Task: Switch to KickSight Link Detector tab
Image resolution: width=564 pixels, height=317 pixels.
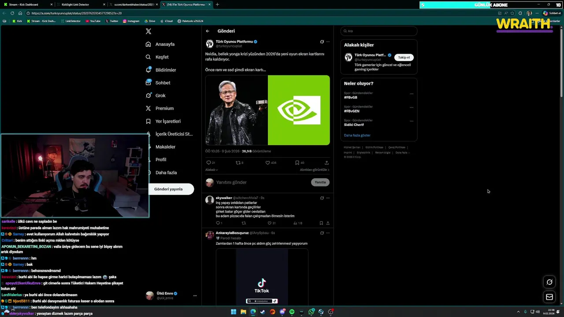Action: [x=81, y=4]
